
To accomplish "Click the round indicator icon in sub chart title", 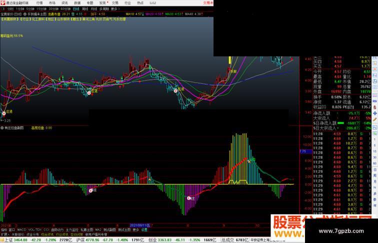I will (2, 128).
